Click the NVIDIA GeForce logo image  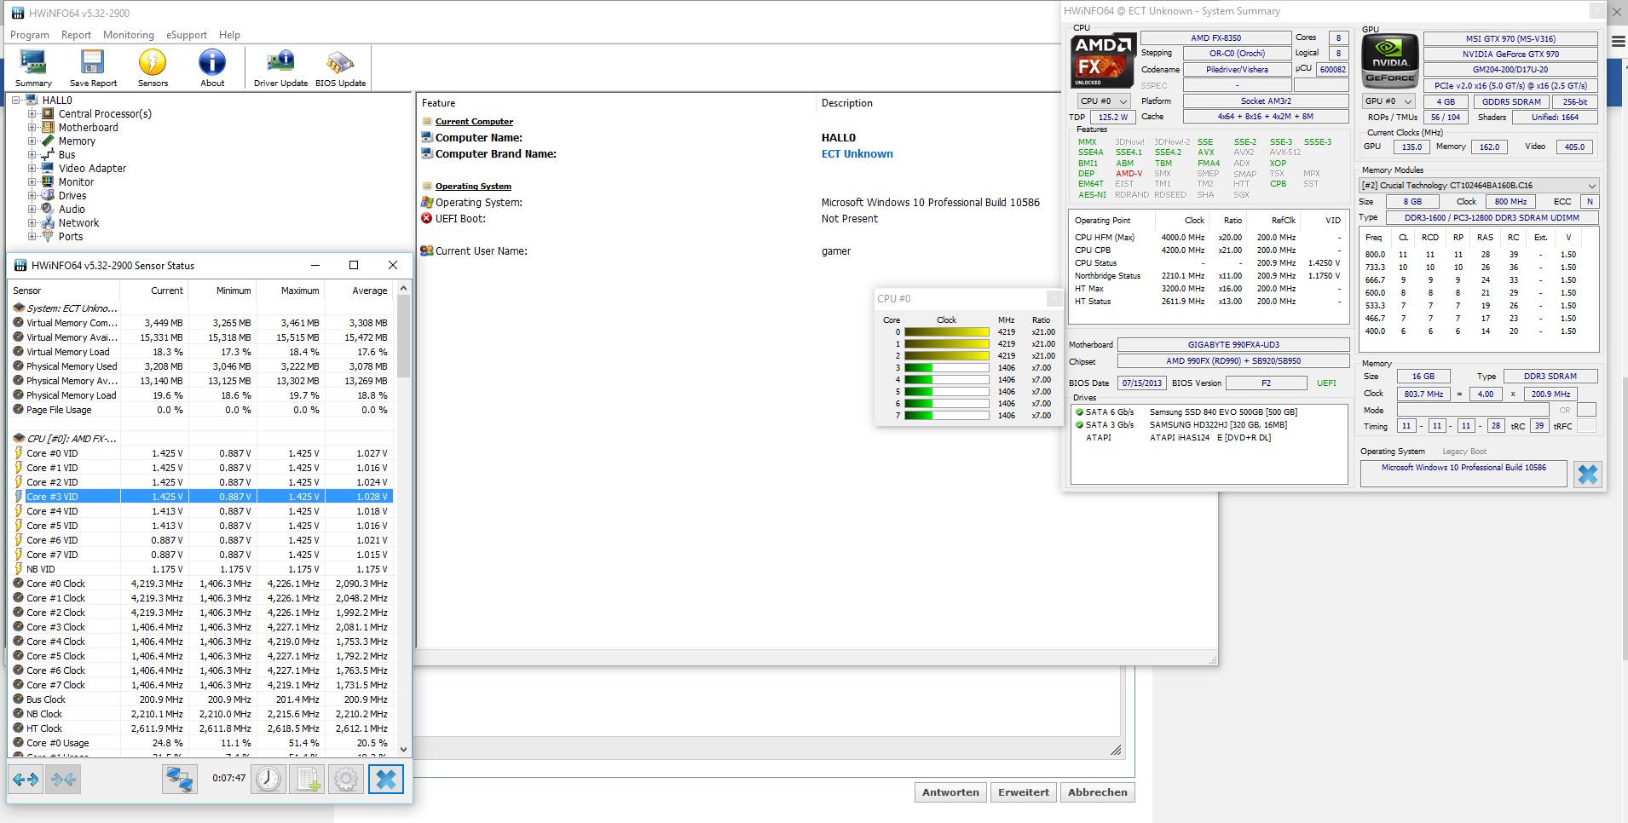pyautogui.click(x=1389, y=60)
